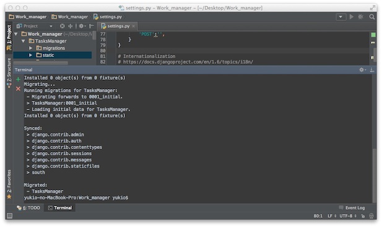Click the Debug bug icon

tap(361, 17)
